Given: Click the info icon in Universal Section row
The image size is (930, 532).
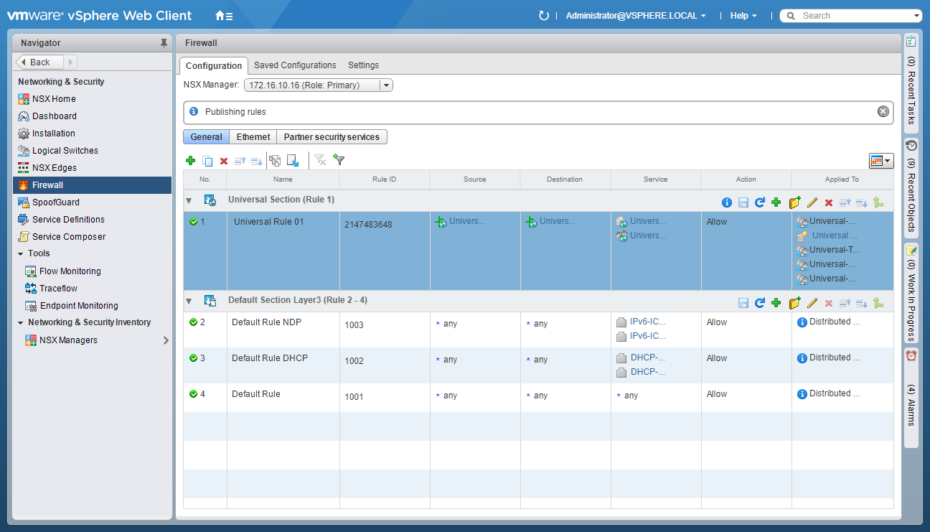Looking at the screenshot, I should click(726, 203).
